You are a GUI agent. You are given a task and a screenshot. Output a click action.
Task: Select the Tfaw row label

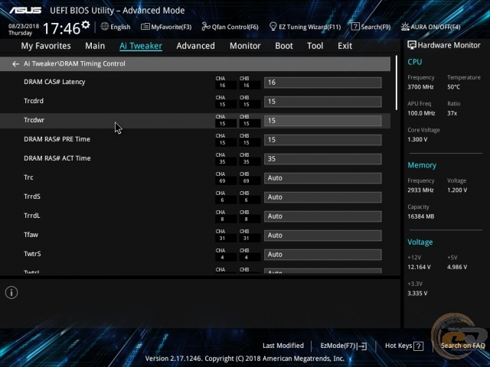pyautogui.click(x=31, y=235)
